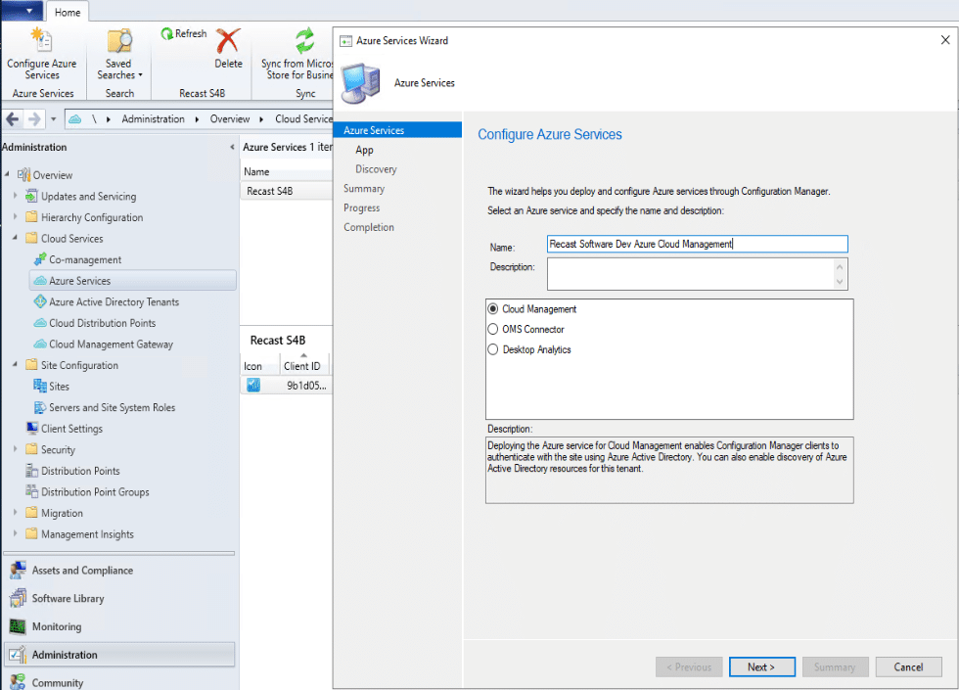
Task: Select the OMS Connector radio option
Action: 493,330
